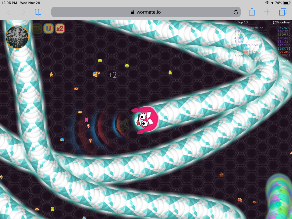Select the Bale leaderboard entry

tap(241, 38)
